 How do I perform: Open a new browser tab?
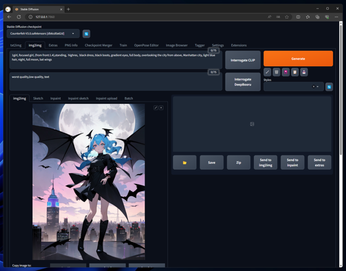68,9
